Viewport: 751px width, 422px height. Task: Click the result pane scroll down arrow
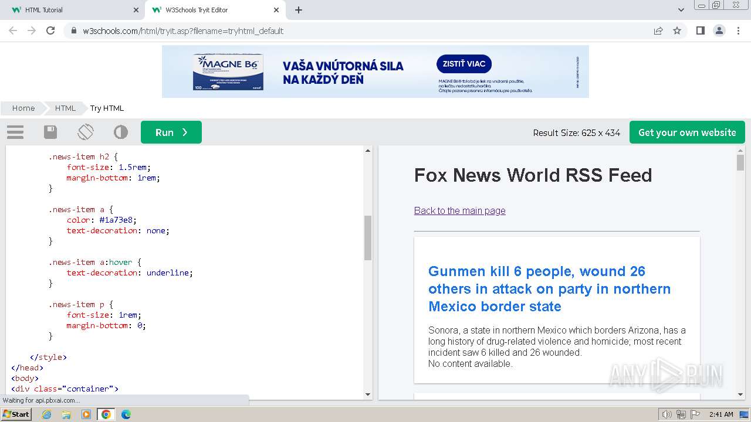[740, 394]
